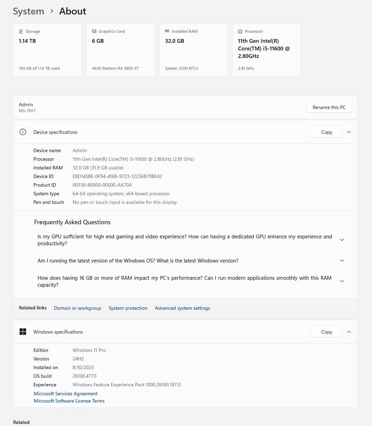Click the MS-7D17 model text
The width and height of the screenshot is (372, 426).
[x=27, y=111]
